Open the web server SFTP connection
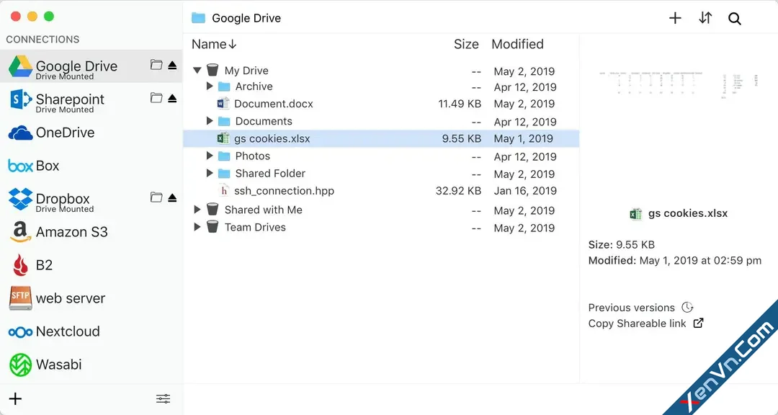 [91, 298]
